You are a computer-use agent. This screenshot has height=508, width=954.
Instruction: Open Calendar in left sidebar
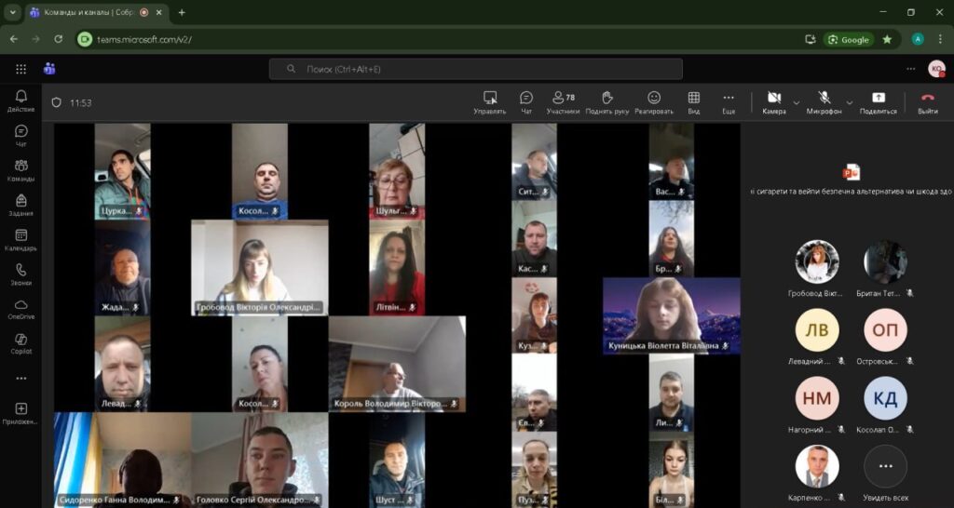click(x=20, y=240)
